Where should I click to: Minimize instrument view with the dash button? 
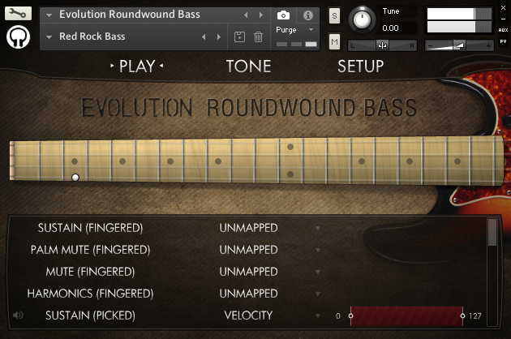coord(503,19)
